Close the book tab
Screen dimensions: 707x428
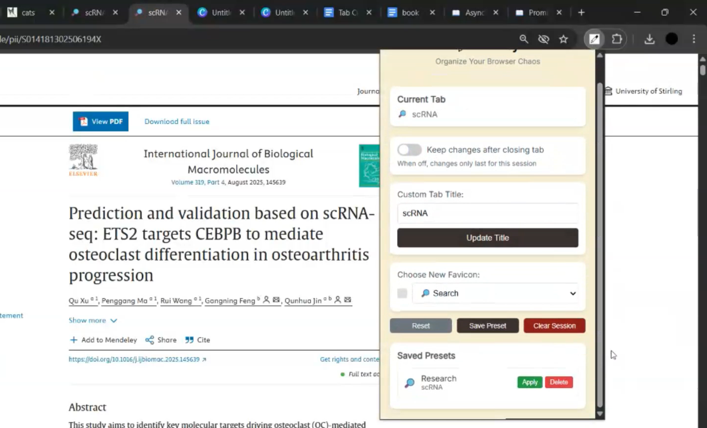432,13
